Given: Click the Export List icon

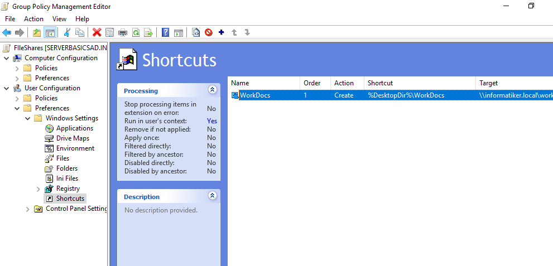Looking at the screenshot, I should (x=148, y=33).
